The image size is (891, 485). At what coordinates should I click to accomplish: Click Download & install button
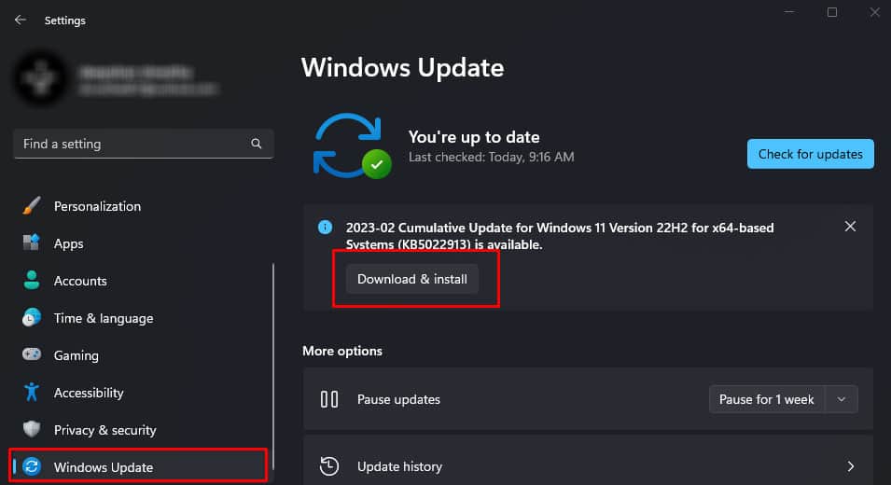pyautogui.click(x=412, y=279)
